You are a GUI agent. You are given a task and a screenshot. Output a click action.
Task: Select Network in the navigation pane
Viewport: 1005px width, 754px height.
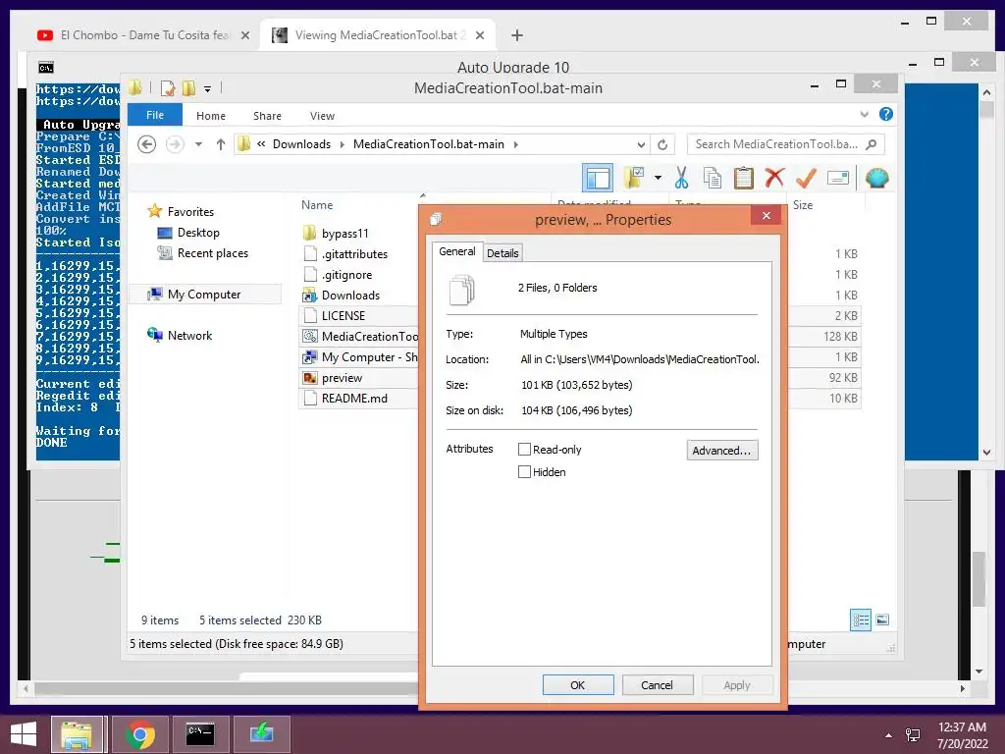click(189, 336)
